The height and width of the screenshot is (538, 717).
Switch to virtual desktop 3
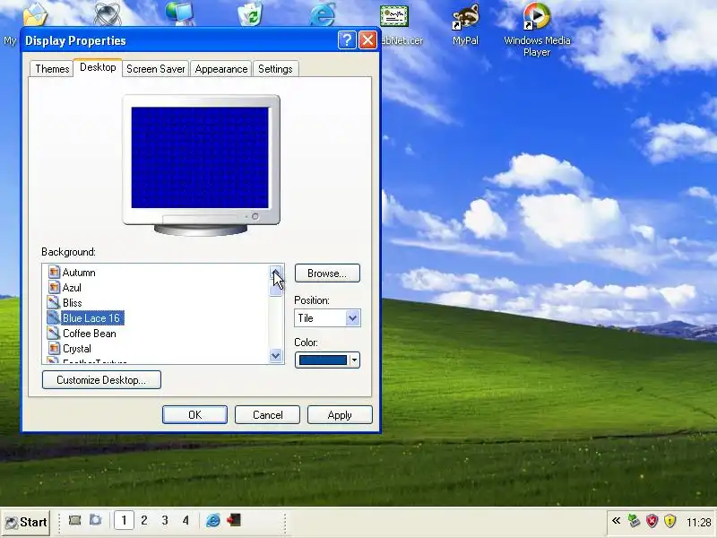(165, 520)
